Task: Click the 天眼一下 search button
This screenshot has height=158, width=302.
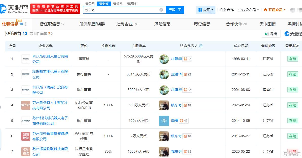Action: (x=175, y=10)
